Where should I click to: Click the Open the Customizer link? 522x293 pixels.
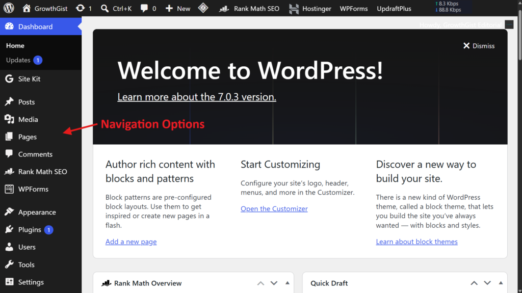click(274, 208)
